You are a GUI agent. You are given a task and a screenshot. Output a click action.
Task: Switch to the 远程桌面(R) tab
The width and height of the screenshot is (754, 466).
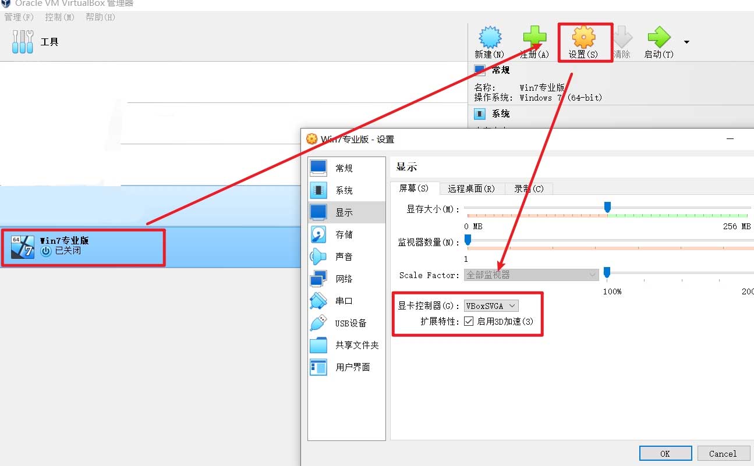pyautogui.click(x=471, y=188)
